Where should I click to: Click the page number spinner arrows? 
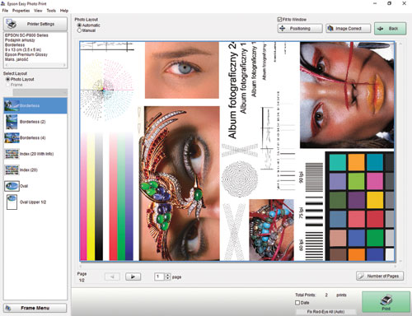(x=167, y=276)
